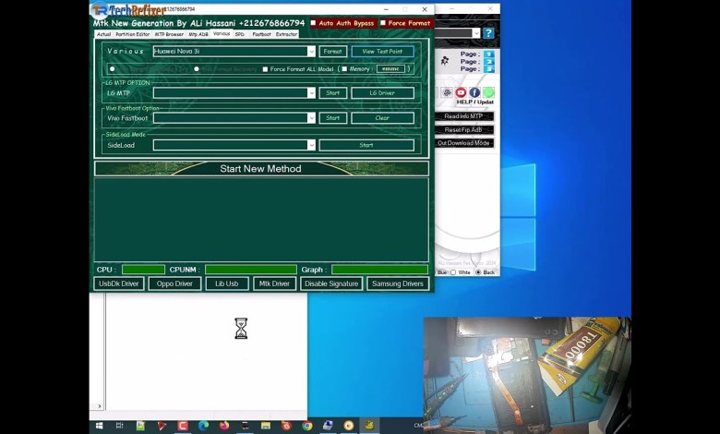
Task: Select the Vivo Format Recovery radio option
Action: click(x=197, y=69)
